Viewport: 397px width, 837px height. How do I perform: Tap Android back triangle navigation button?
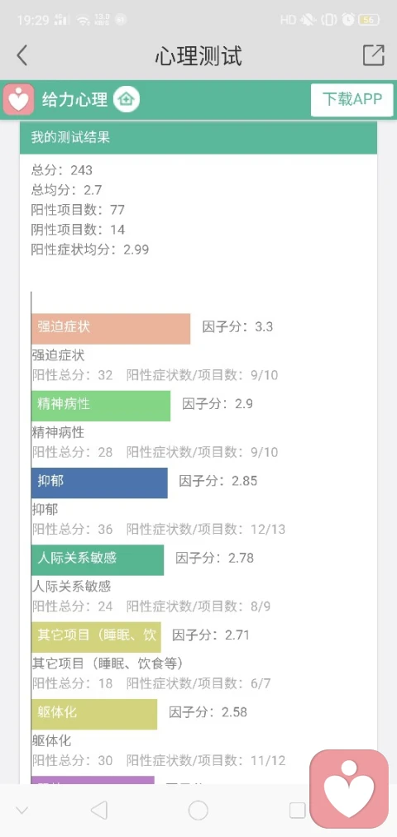coord(99,811)
